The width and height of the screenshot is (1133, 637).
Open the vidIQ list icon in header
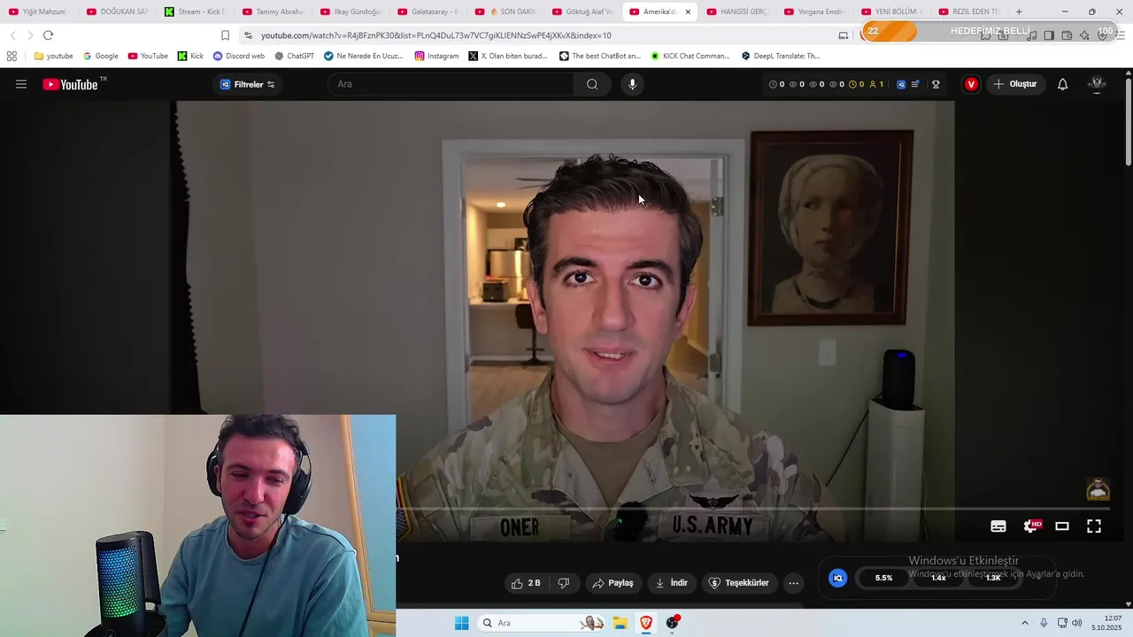(915, 84)
